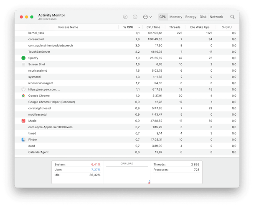Close the Activity Monitor window

pos(21,17)
